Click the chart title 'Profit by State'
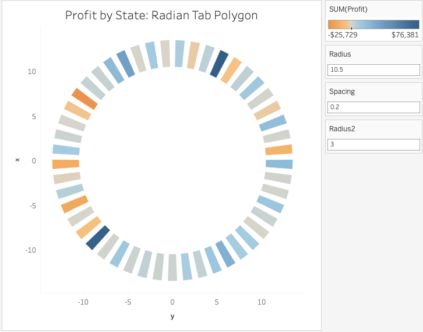 [161, 15]
